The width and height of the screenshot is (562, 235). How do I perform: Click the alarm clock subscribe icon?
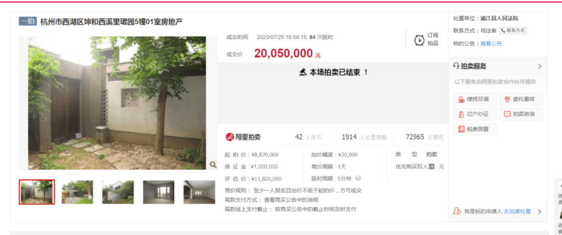pos(419,40)
